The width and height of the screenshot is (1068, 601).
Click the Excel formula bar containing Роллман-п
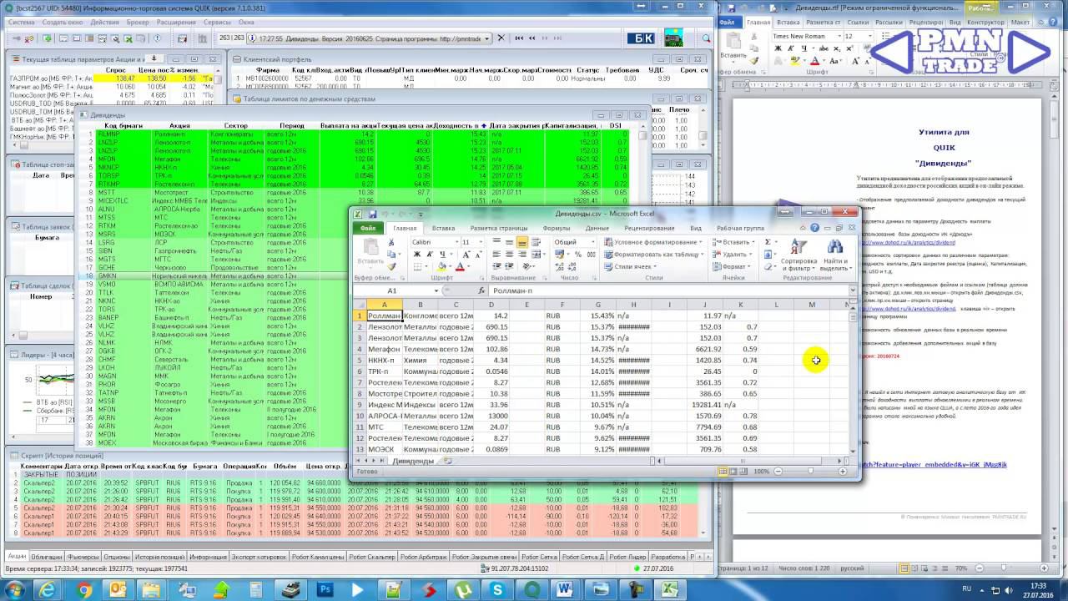point(668,290)
